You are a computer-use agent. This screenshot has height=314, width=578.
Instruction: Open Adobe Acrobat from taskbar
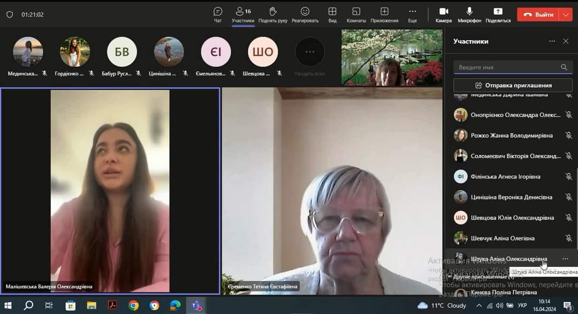[112, 305]
